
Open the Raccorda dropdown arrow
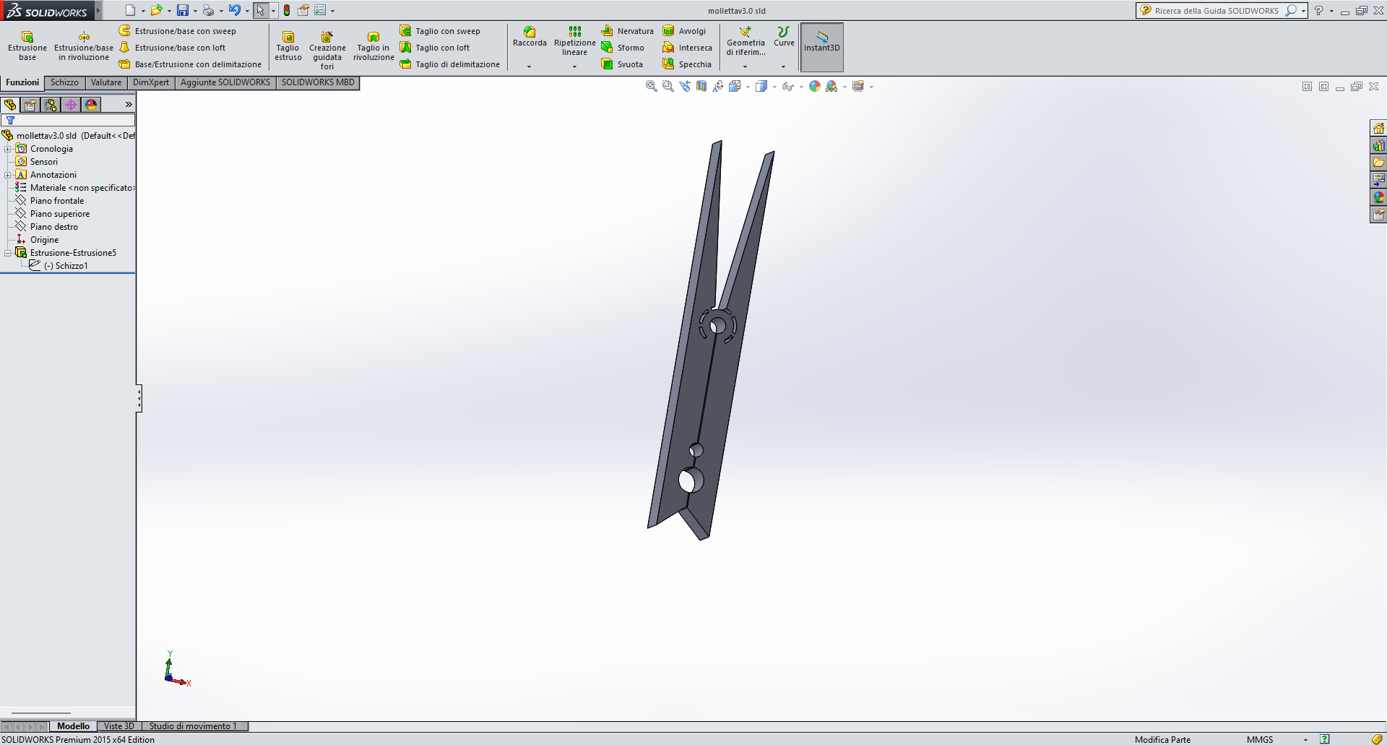point(529,66)
